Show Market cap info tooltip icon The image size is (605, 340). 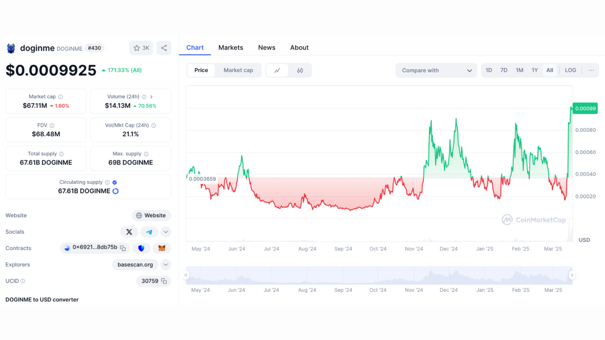coord(60,97)
